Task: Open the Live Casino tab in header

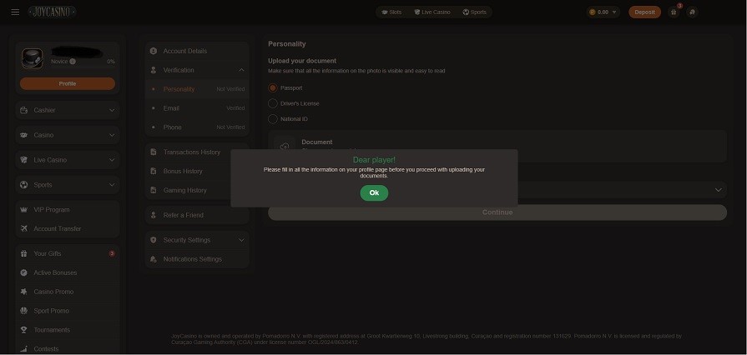Action: click(x=432, y=12)
